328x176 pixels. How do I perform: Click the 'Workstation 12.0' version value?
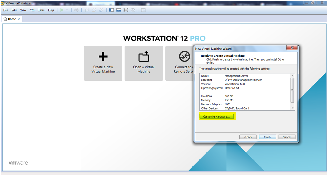[x=234, y=84]
